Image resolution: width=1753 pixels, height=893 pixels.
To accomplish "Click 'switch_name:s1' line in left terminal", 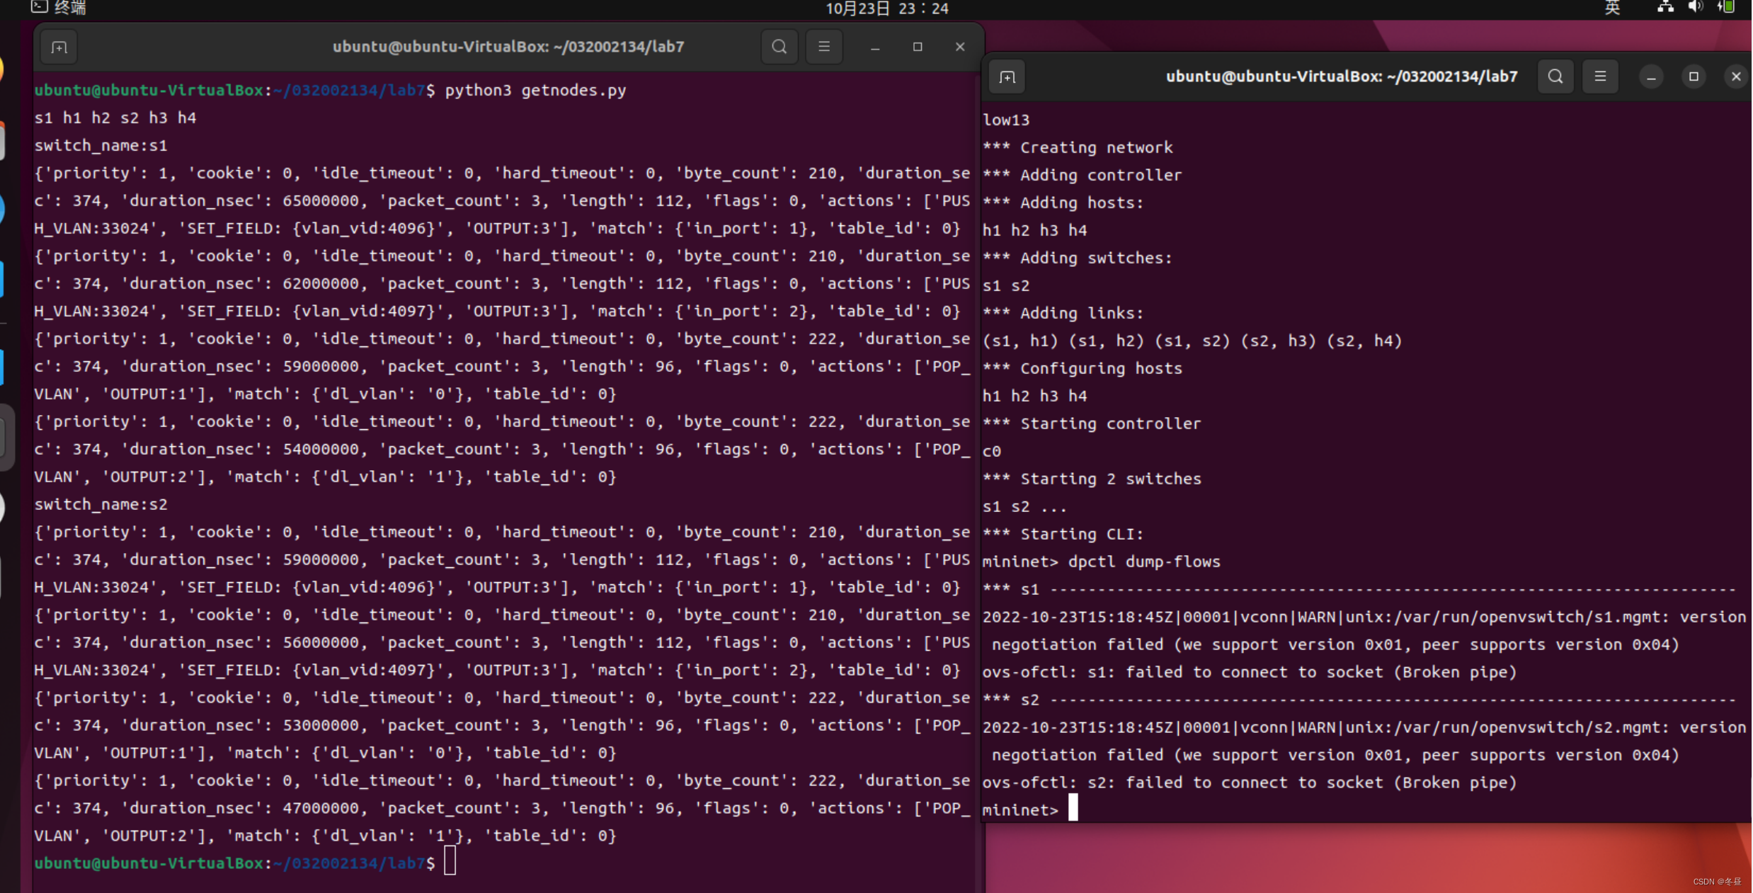I will click(x=101, y=146).
